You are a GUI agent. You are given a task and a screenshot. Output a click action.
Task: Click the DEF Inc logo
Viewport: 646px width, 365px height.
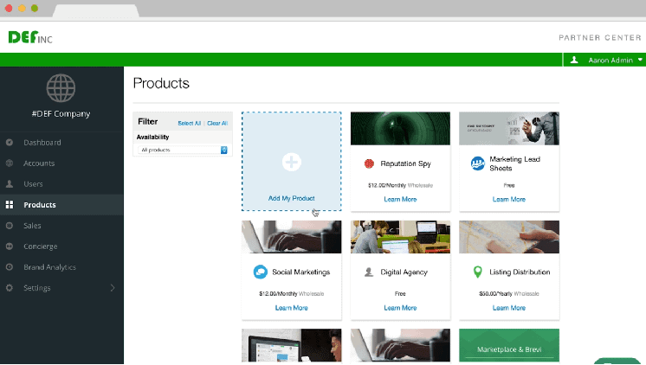pos(30,37)
